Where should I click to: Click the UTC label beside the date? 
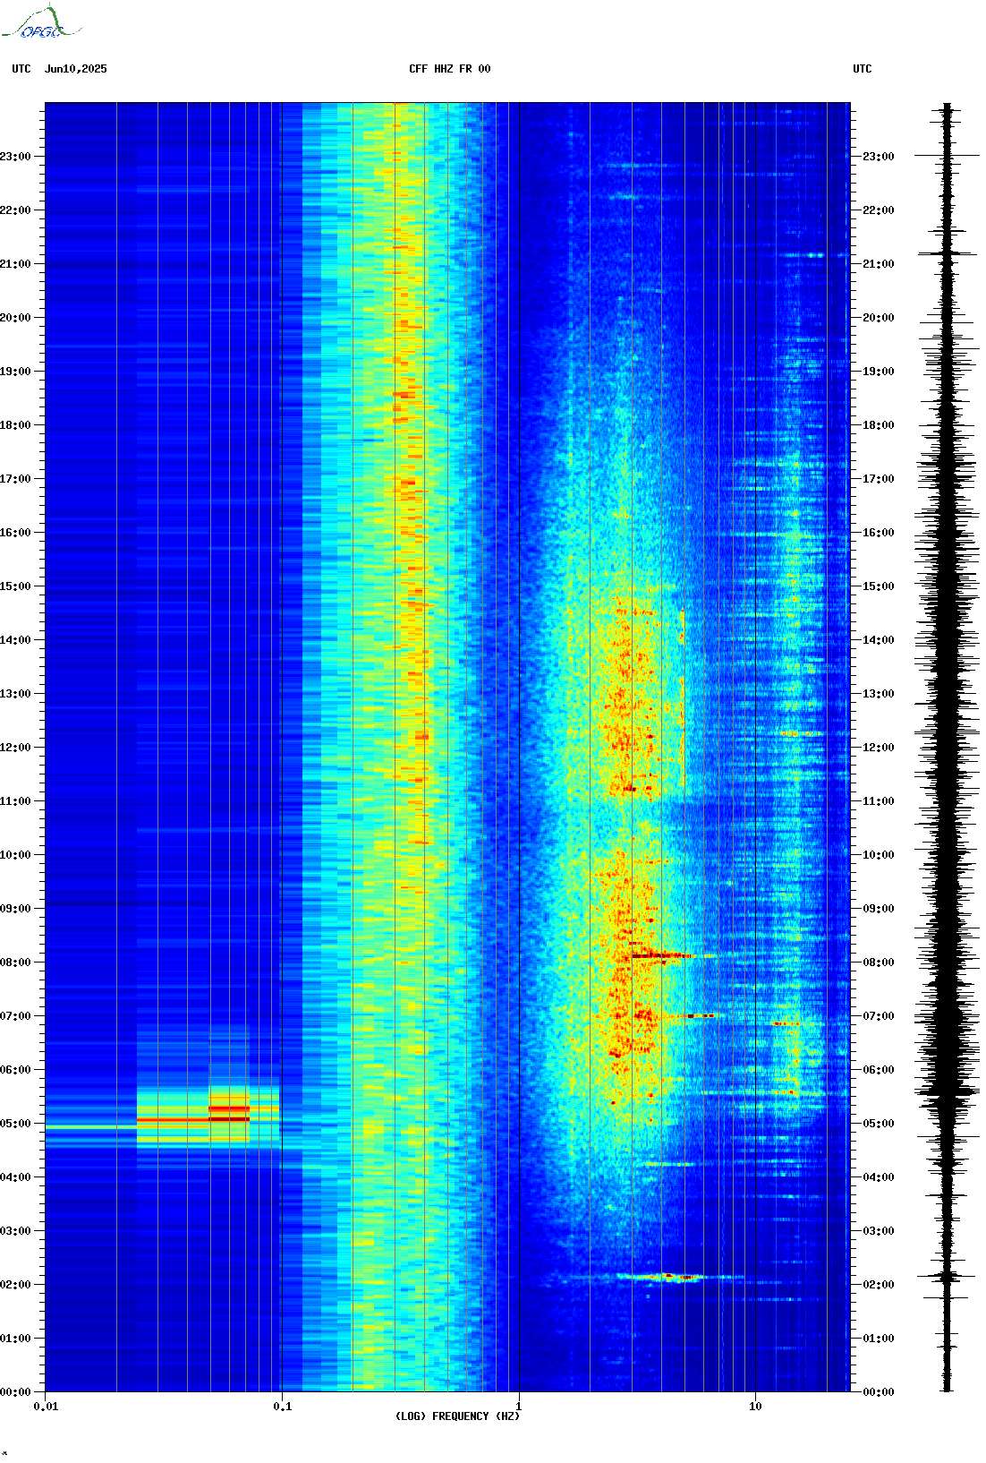pyautogui.click(x=21, y=69)
